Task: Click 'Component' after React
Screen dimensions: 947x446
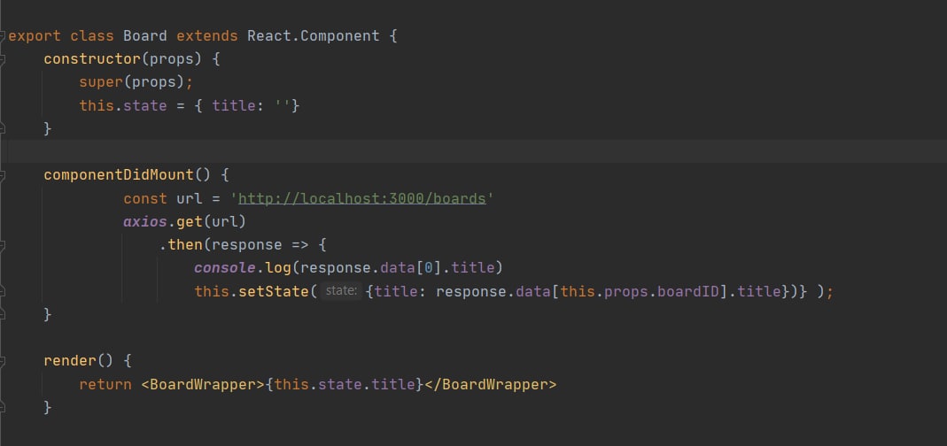Action: pos(340,35)
